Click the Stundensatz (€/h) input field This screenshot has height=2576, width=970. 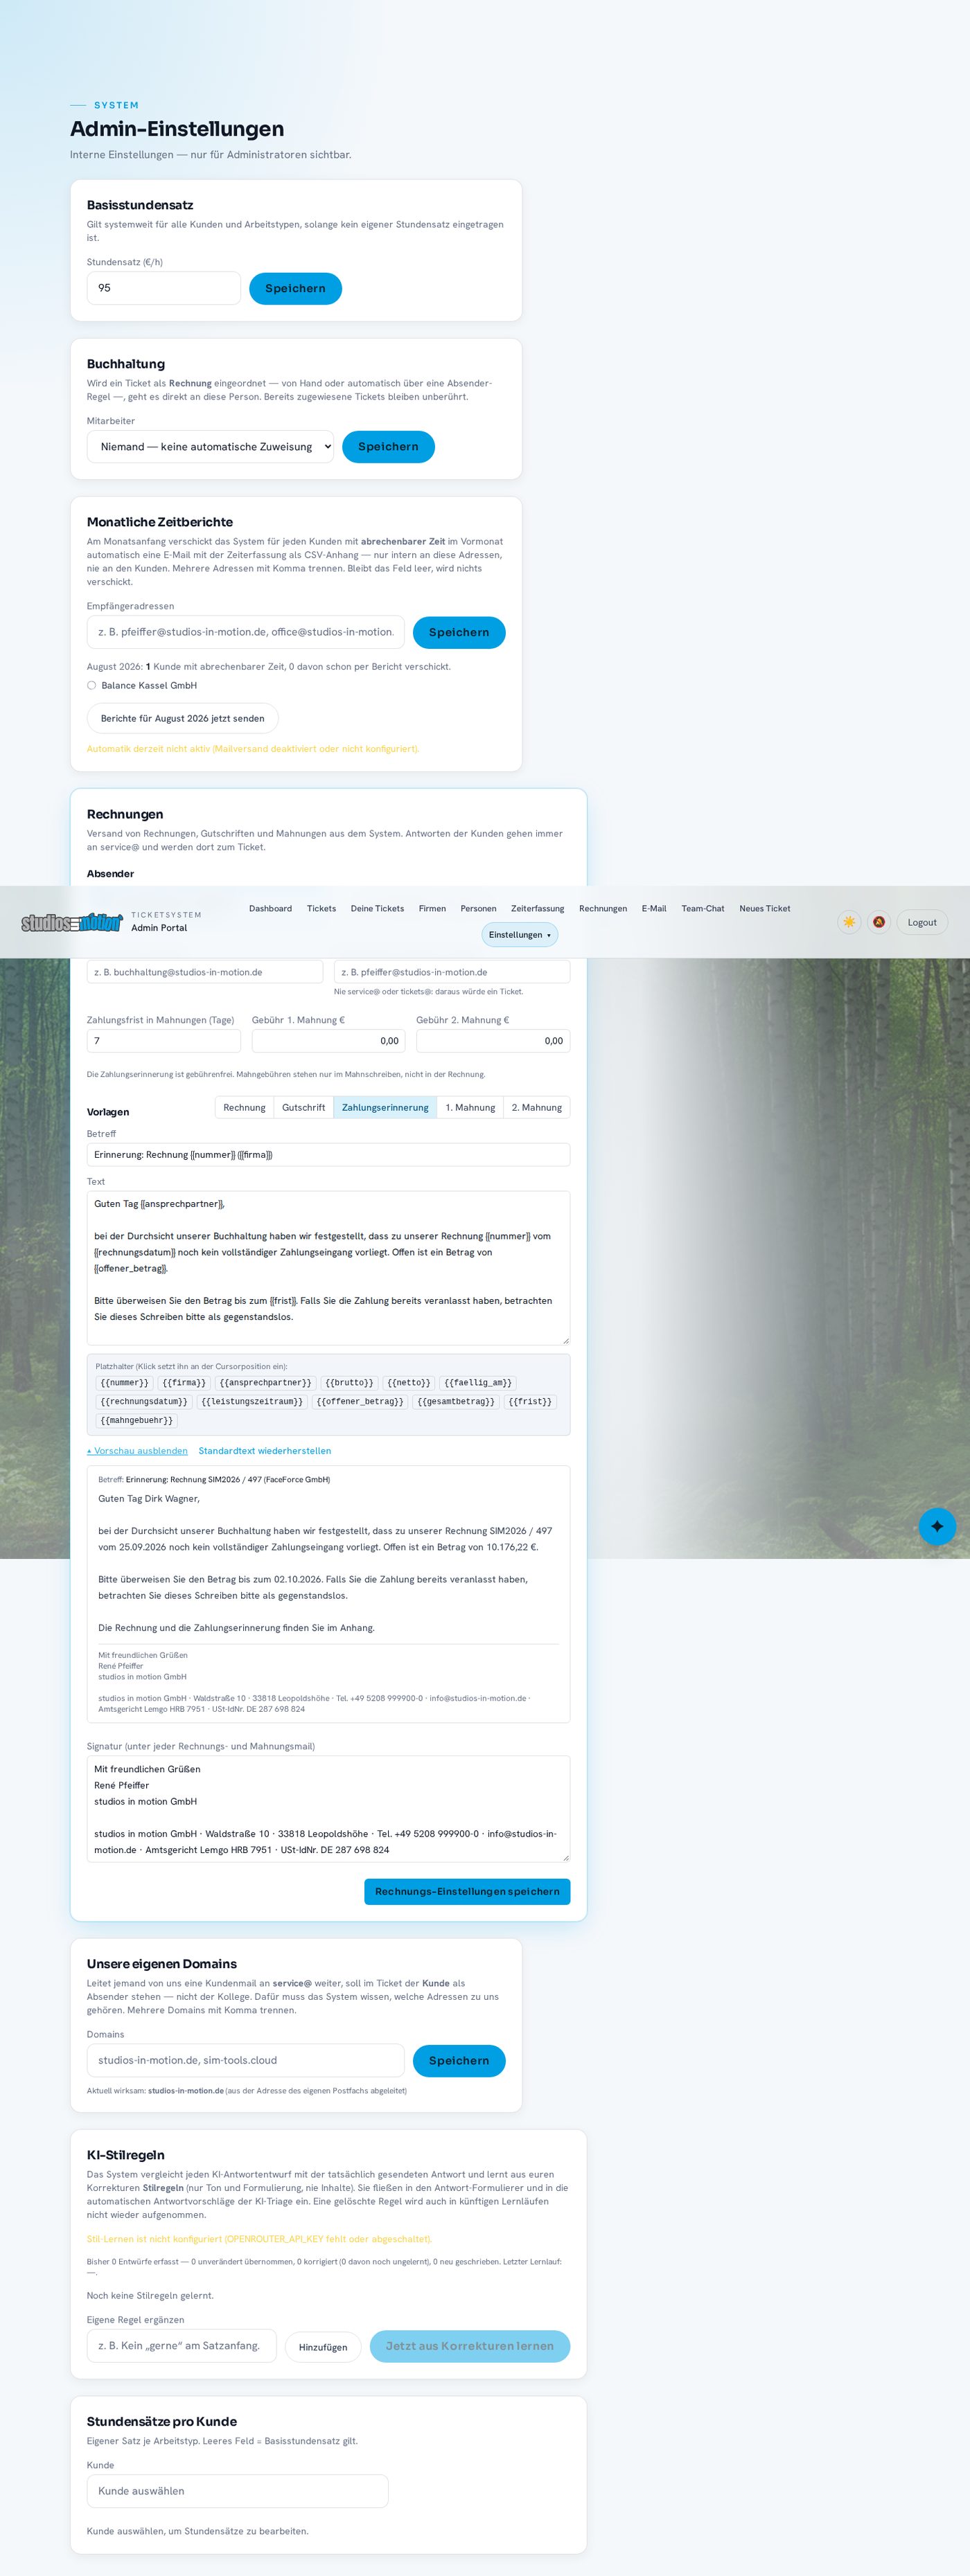click(164, 288)
